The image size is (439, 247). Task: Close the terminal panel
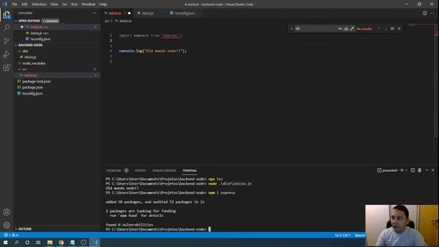[x=433, y=170]
